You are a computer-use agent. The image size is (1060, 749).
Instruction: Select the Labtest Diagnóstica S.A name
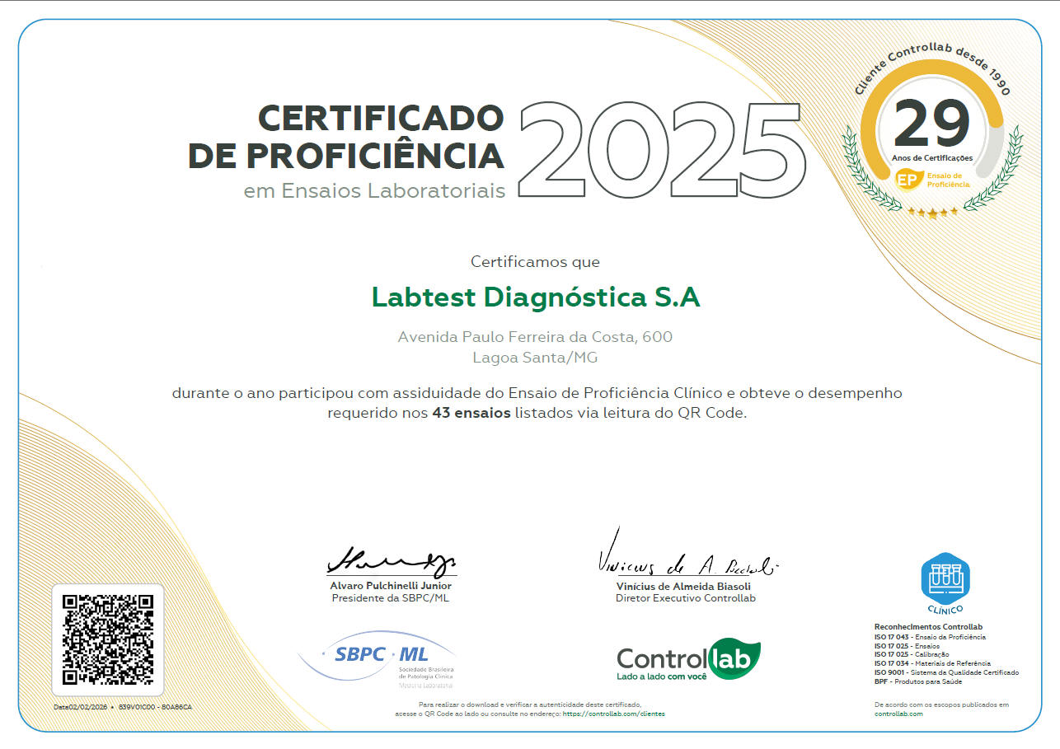coord(536,297)
